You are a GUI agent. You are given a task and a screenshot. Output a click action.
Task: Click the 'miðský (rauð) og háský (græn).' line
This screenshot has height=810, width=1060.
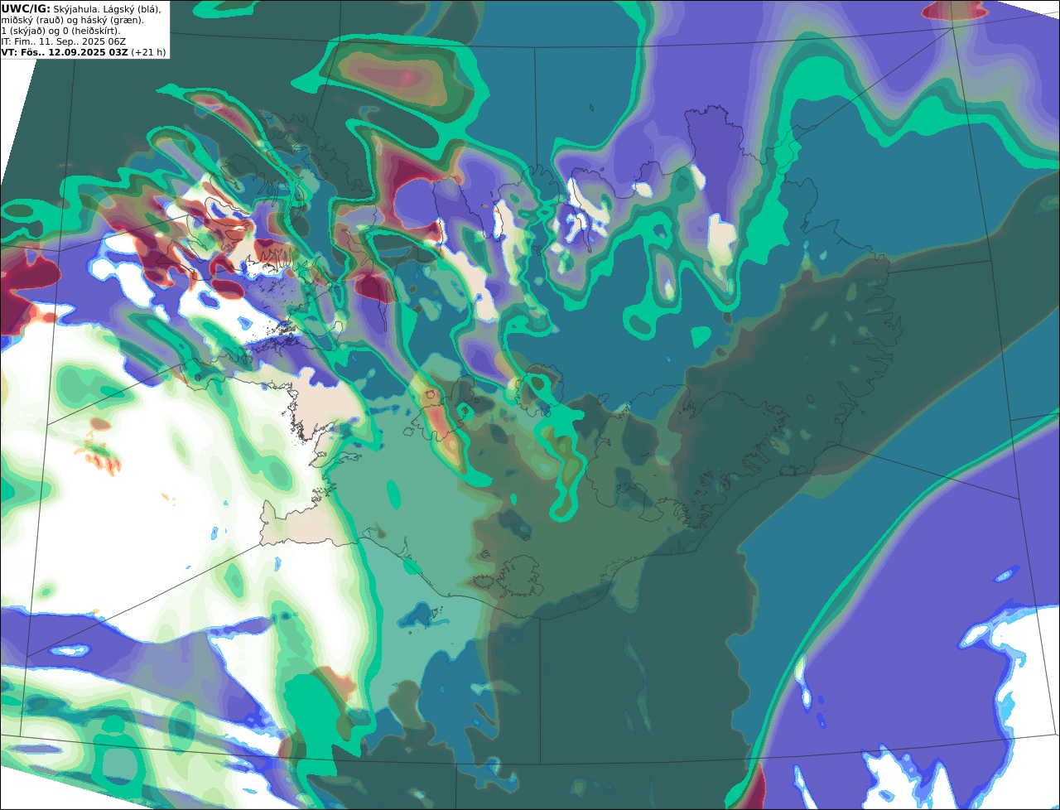pos(72,19)
